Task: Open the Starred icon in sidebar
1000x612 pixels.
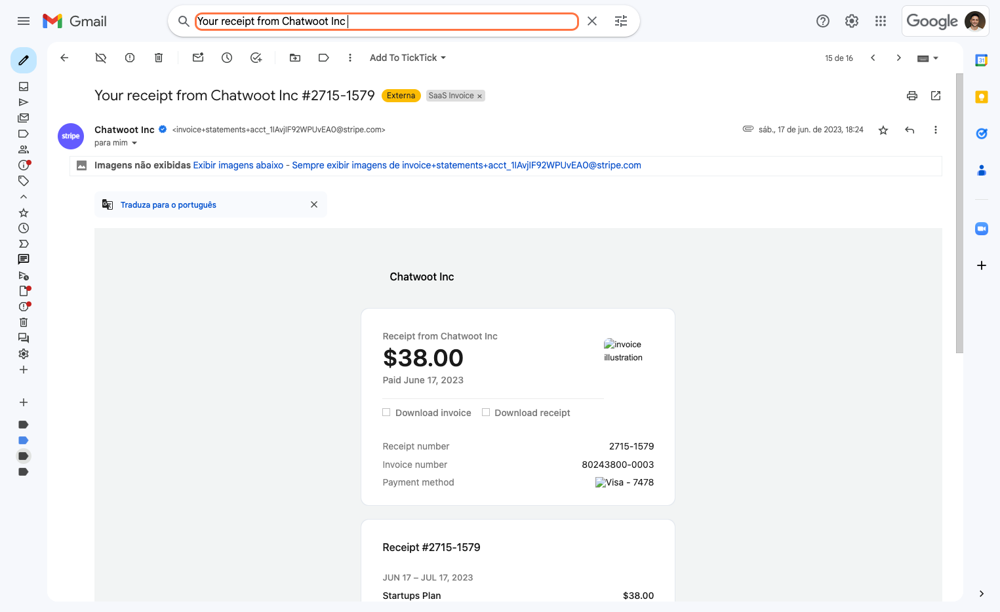Action: pyautogui.click(x=24, y=212)
